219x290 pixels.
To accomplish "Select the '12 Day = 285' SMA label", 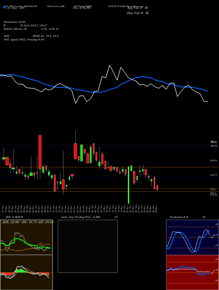I will pyautogui.click(x=15, y=8).
